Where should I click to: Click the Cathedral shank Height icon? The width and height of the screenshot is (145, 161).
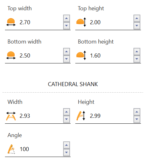click(x=81, y=116)
